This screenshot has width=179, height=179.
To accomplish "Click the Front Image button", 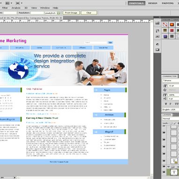I will pos(71,13).
